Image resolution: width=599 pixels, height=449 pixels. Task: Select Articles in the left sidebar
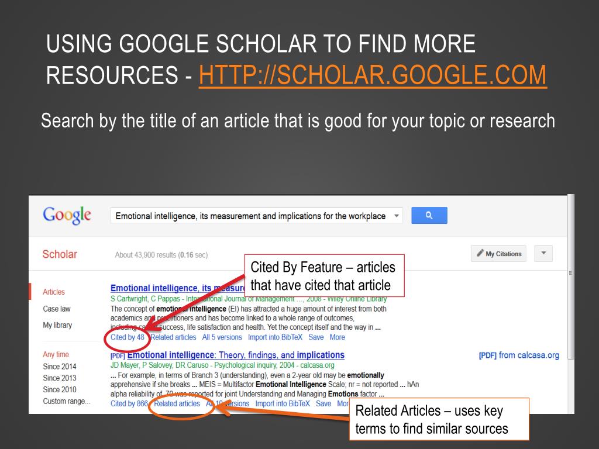coord(53,292)
